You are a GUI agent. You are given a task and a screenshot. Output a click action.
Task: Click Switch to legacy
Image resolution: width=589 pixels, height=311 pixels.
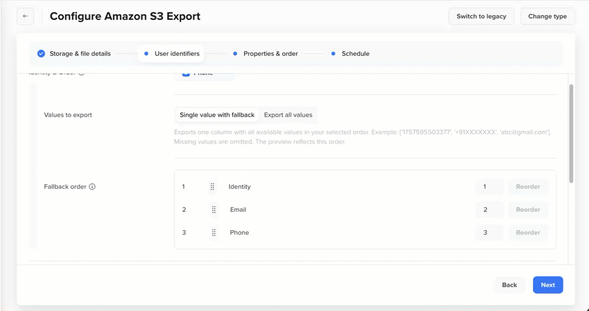point(481,16)
